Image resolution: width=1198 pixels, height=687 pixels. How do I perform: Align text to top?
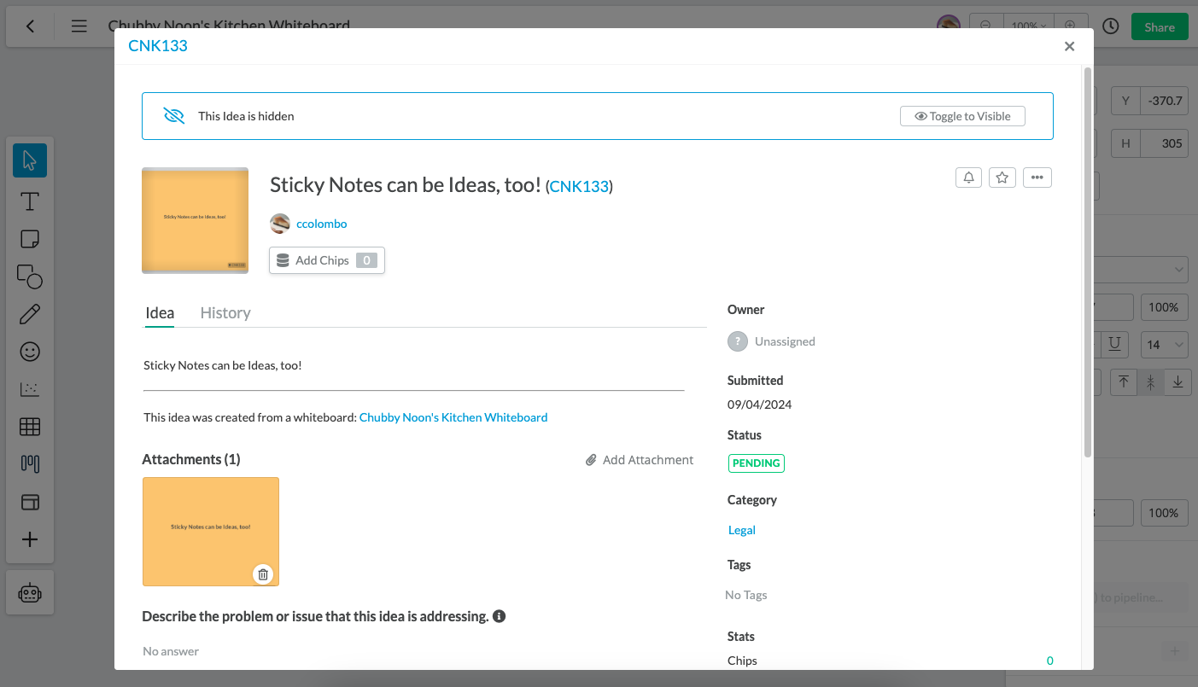click(x=1124, y=382)
